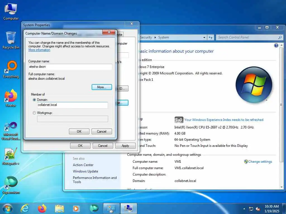Open Internet Explorer from the taskbar

[x=25, y=208]
